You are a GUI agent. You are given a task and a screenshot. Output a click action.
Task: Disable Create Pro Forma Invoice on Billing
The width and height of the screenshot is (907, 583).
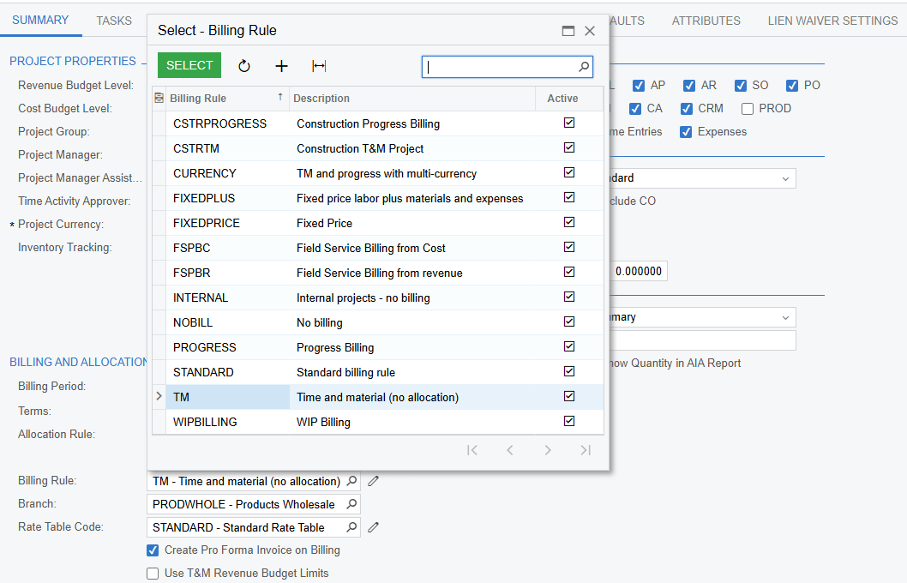[x=153, y=550]
